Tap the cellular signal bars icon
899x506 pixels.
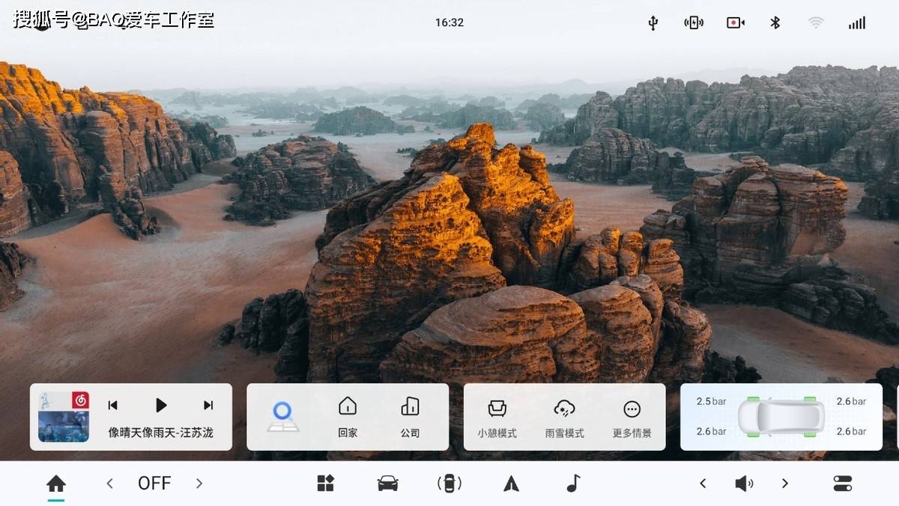click(857, 23)
